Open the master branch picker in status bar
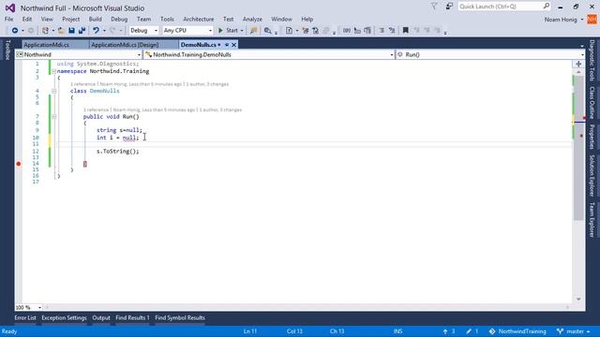The width and height of the screenshot is (600, 337). 573,331
